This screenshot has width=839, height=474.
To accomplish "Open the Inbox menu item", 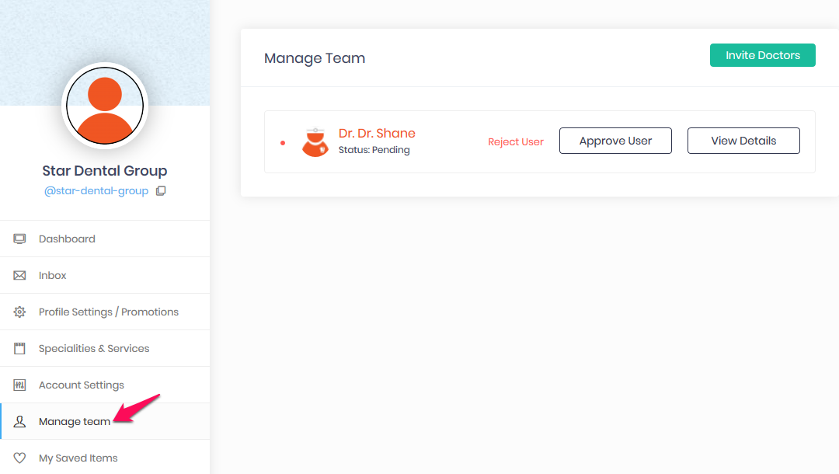I will coord(105,276).
